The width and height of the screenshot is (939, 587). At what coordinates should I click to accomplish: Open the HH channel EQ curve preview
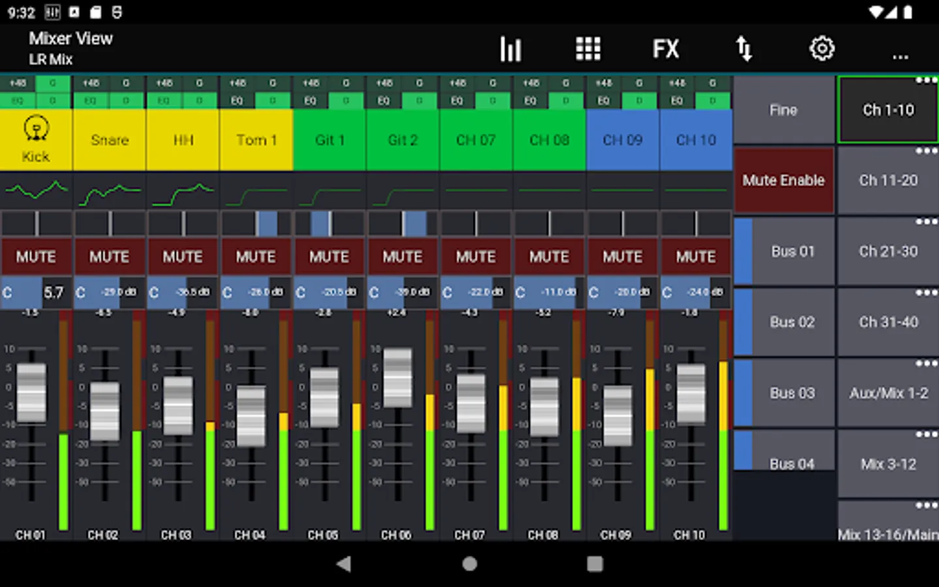[183, 190]
